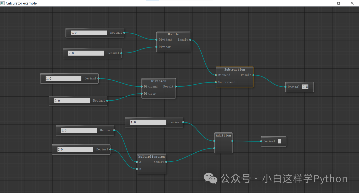Click the Result output port of the Division node

(x=175, y=86)
